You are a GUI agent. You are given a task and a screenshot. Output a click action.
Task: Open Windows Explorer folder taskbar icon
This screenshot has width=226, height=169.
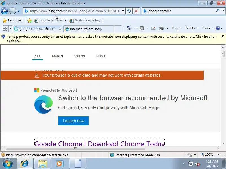(43, 164)
